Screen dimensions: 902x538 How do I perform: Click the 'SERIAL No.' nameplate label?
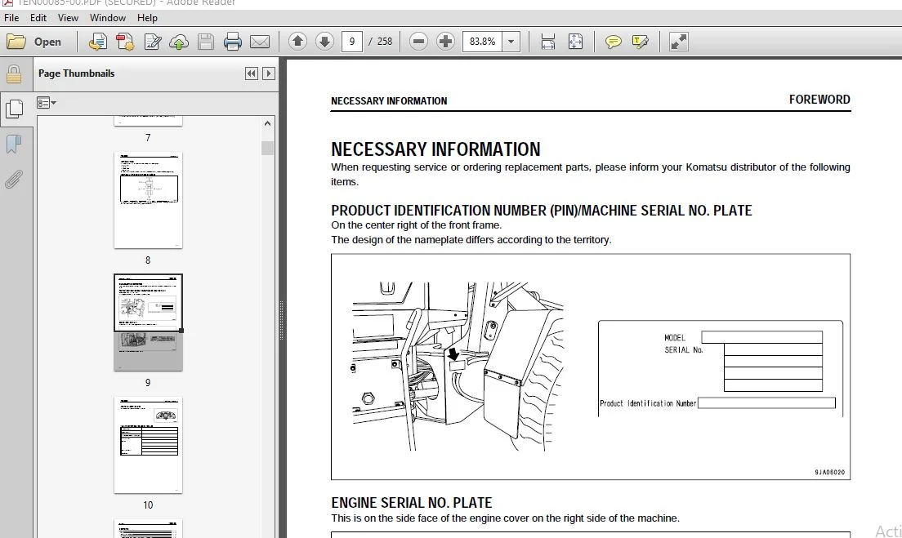(684, 350)
